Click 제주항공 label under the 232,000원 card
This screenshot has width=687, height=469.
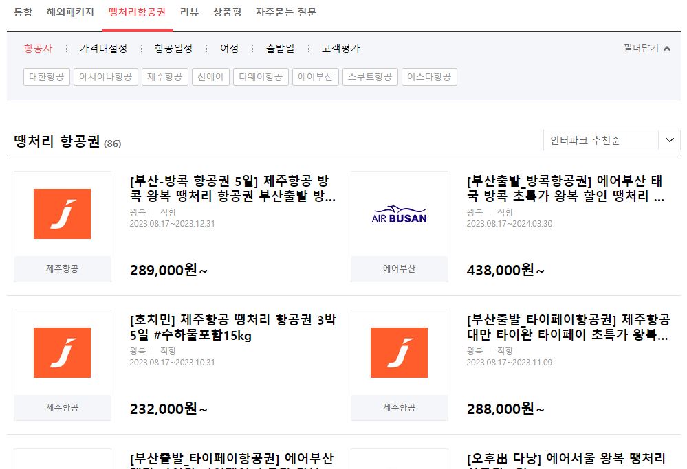[62, 407]
